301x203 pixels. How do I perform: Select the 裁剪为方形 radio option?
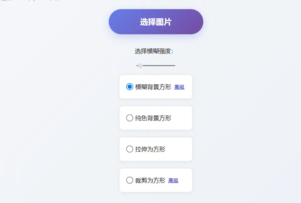point(129,180)
